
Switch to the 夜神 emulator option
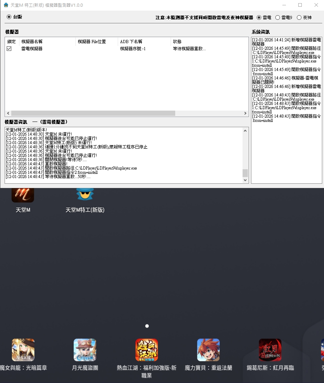[x=299, y=17]
